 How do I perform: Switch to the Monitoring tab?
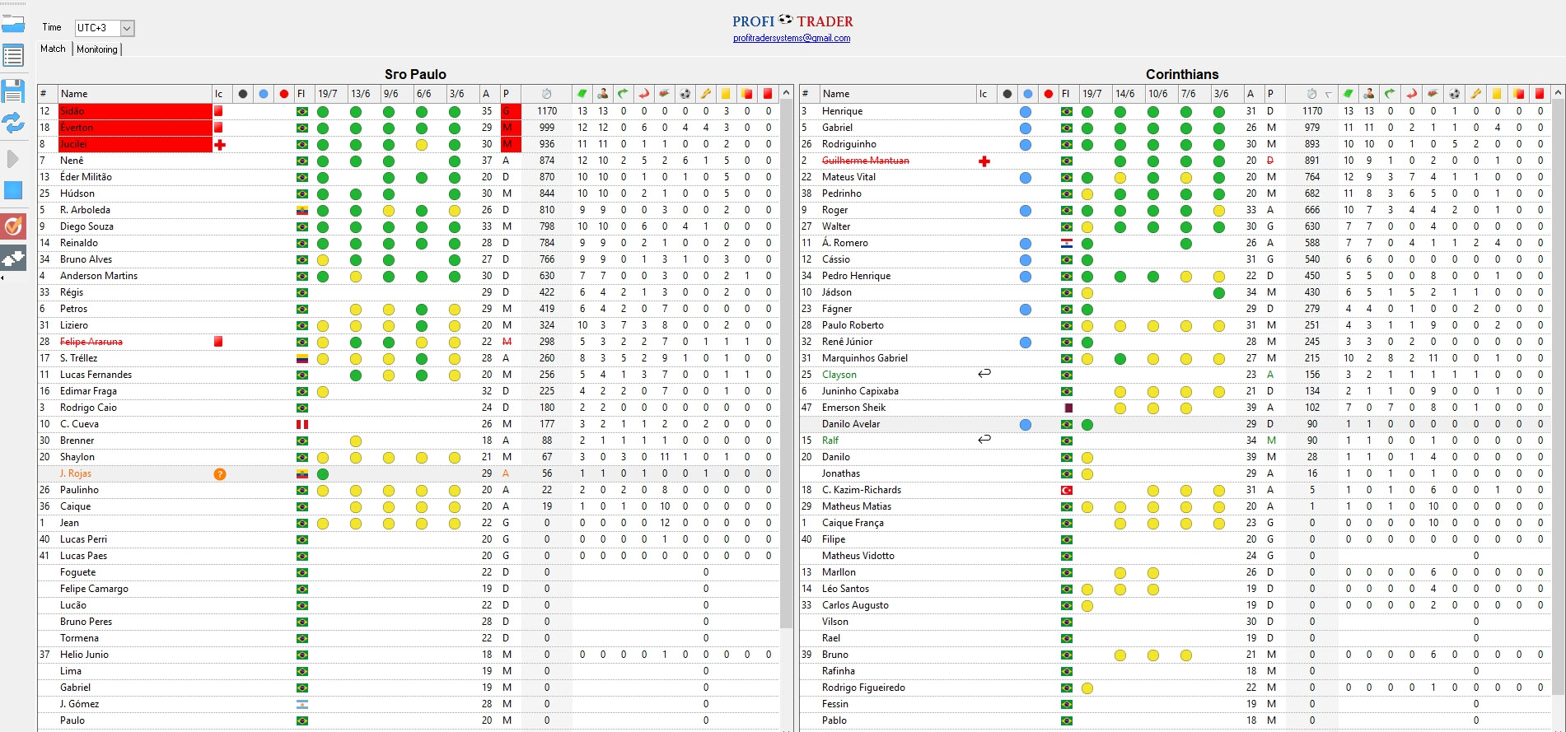click(97, 49)
